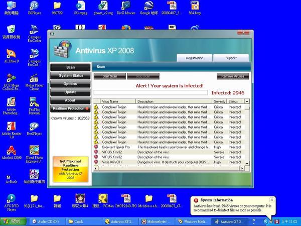Click the Windows Start button
Image resolution: width=301 pixels, height=226 pixels.
pyautogui.click(x=13, y=221)
